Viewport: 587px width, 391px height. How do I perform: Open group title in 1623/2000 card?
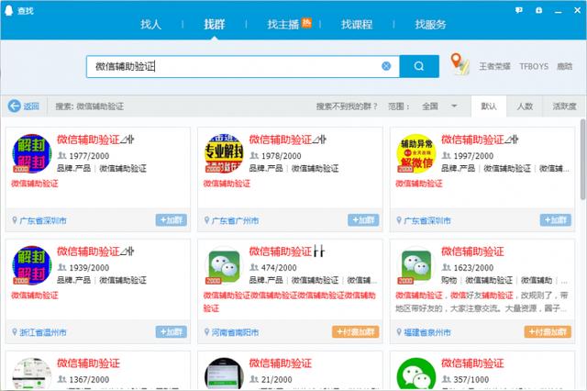click(472, 251)
